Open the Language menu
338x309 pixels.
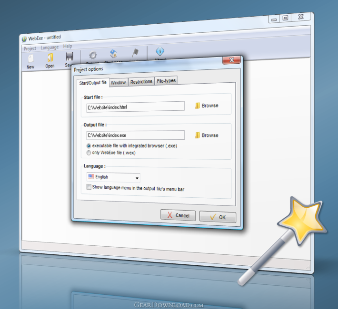(x=50, y=47)
